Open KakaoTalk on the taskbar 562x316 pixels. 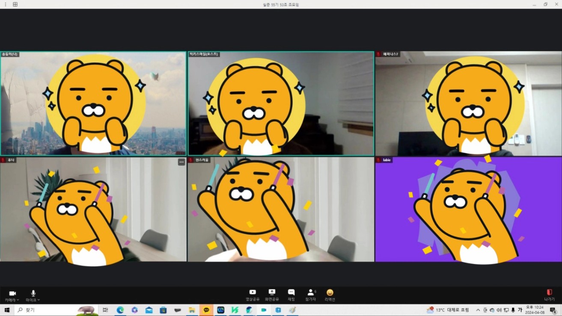(206, 310)
